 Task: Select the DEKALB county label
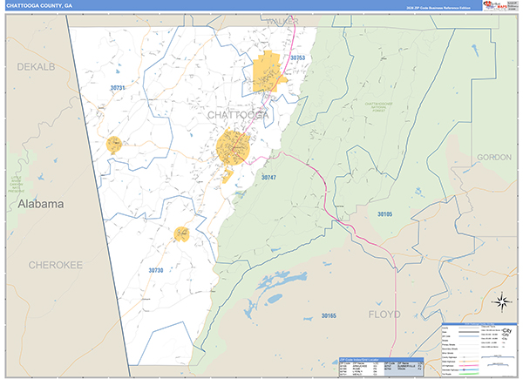tap(36, 67)
